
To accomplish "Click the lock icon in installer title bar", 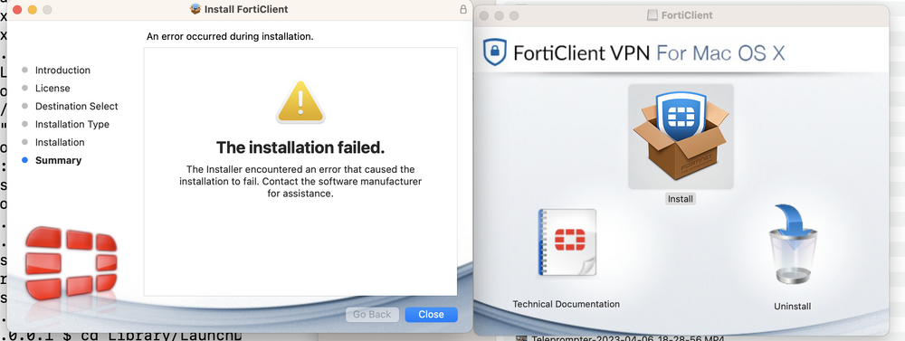I will point(462,9).
